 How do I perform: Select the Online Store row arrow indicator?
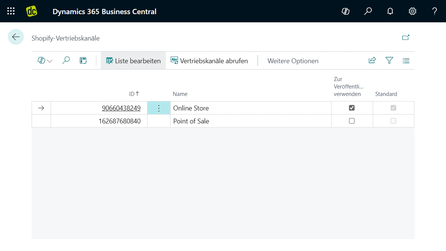pyautogui.click(x=41, y=108)
